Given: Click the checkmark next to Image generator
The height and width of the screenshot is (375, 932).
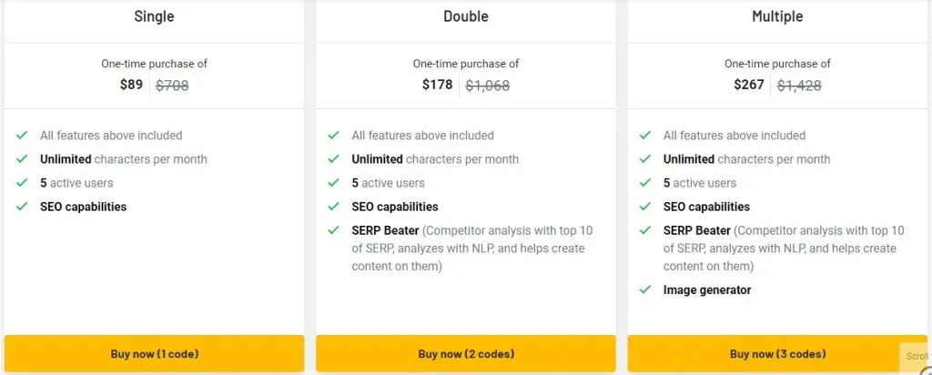Looking at the screenshot, I should 645,290.
